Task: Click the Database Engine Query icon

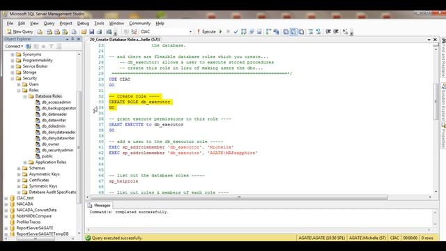Action: (40, 31)
